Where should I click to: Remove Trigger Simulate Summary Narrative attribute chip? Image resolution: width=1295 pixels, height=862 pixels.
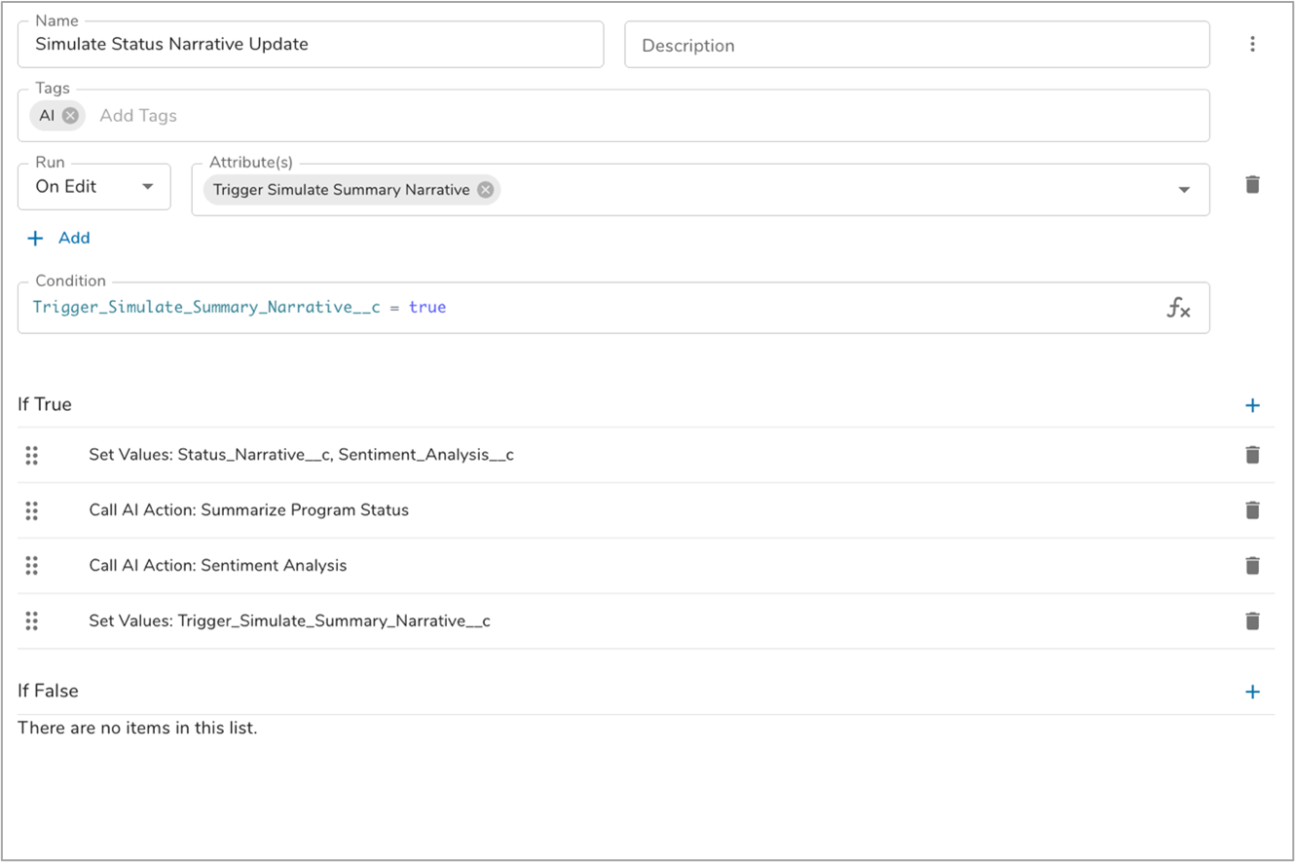click(x=485, y=190)
